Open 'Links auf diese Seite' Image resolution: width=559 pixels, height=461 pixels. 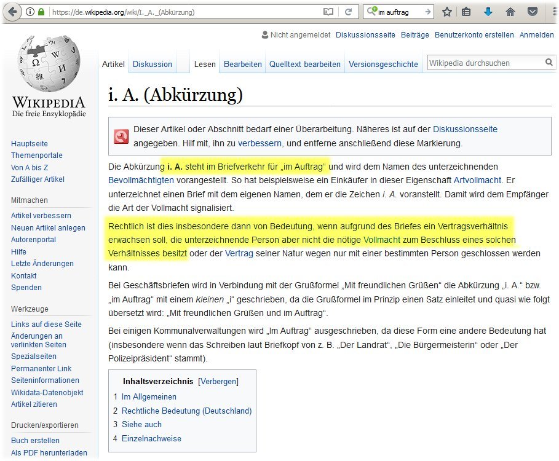[46, 324]
